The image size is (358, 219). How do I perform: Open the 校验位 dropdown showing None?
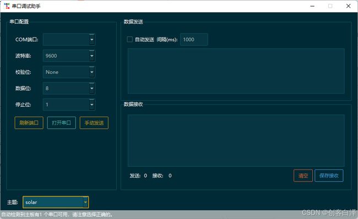pos(69,72)
